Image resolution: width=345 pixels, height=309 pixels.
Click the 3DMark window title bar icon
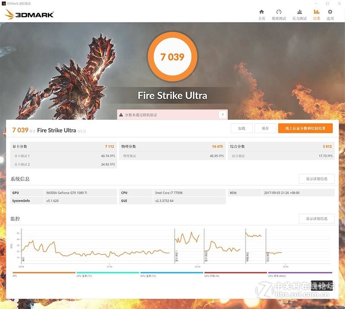[x=3, y=3]
